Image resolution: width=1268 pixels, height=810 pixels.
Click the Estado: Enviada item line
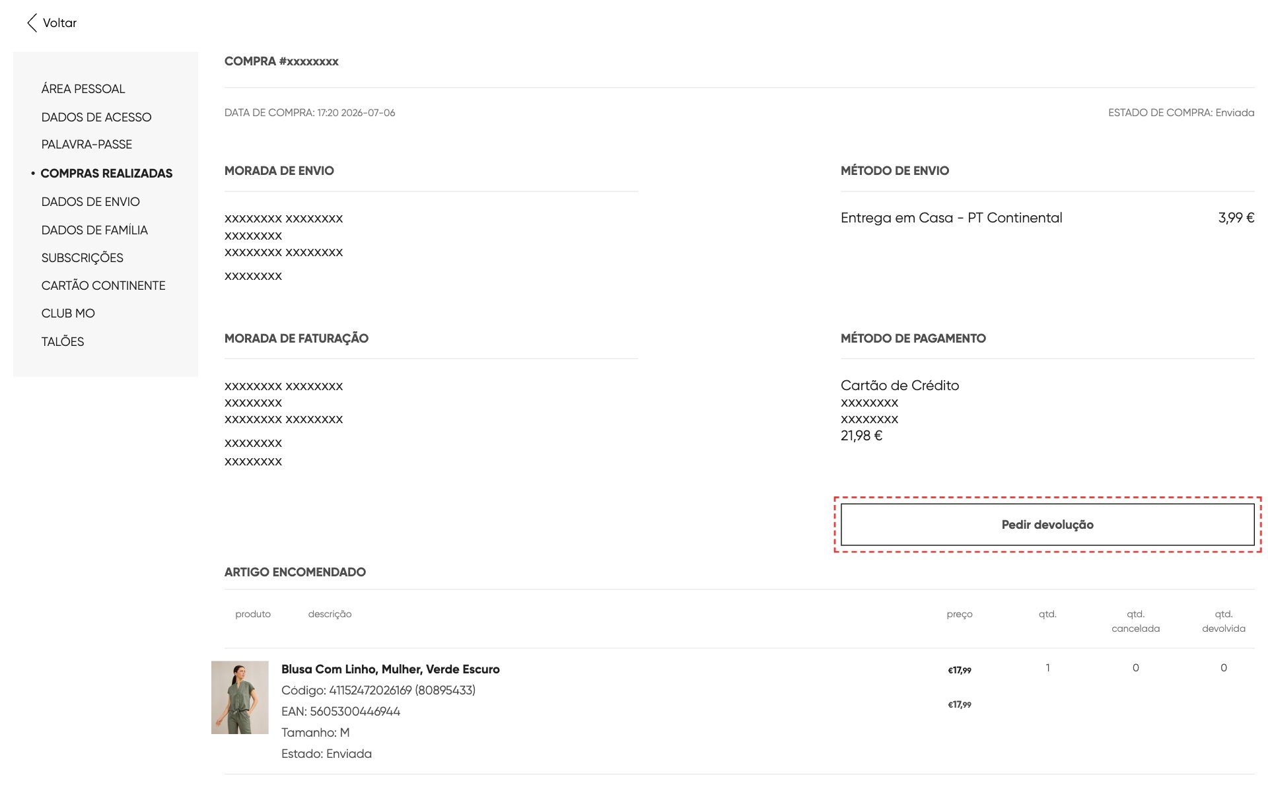coord(326,754)
